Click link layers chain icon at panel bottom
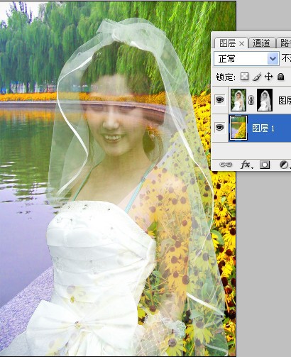Screen dimensions: 291x357 [226, 165]
